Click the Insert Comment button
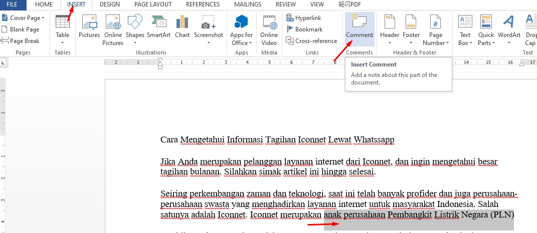Image resolution: width=537 pixels, height=233 pixels. [x=360, y=29]
